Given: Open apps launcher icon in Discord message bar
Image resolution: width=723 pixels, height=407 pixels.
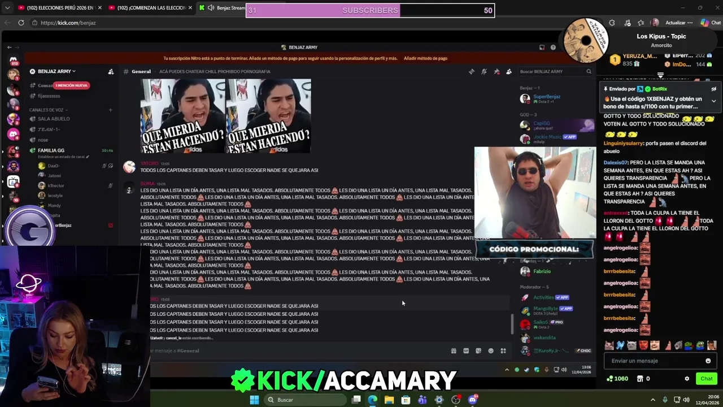Looking at the screenshot, I should click(x=503, y=351).
